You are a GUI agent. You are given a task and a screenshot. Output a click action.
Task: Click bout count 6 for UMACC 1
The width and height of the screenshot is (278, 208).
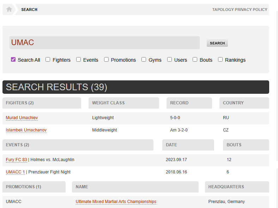click(228, 172)
